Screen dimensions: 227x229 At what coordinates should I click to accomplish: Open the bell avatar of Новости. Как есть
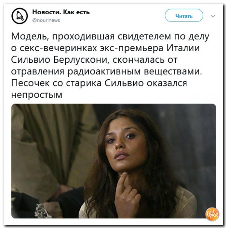click(x=20, y=16)
